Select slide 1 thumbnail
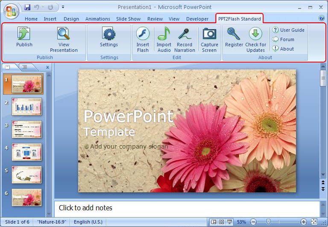Viewport: 328px width, 227px height. click(26, 84)
